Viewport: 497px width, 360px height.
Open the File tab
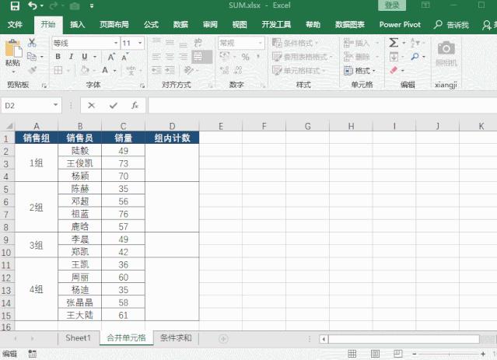[15, 25]
